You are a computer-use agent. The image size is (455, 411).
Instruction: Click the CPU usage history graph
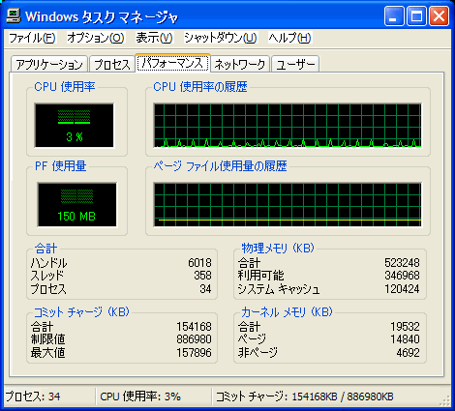tap(288, 126)
